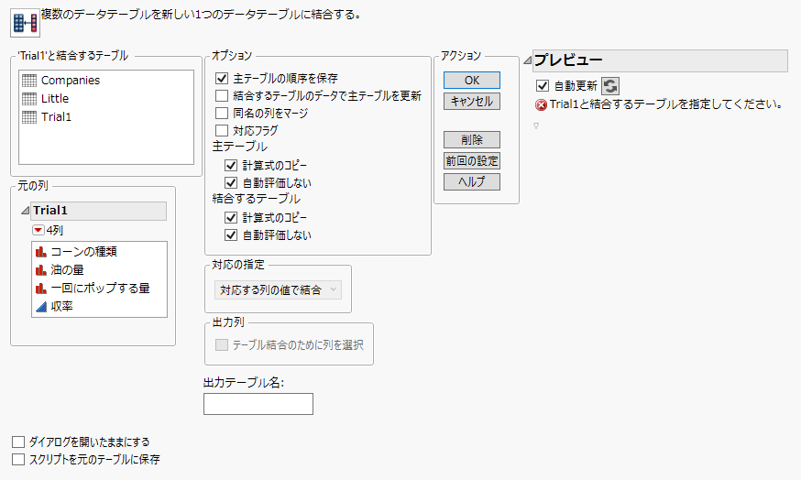The height and width of the screenshot is (480, 801).
Task: Collapse the プレビュー panel
Action: tap(528, 61)
